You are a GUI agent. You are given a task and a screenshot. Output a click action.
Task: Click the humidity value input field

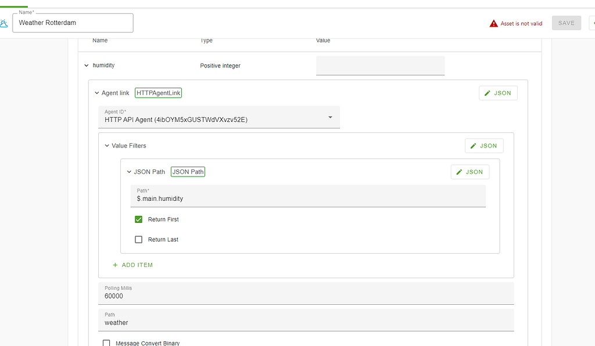click(x=380, y=66)
